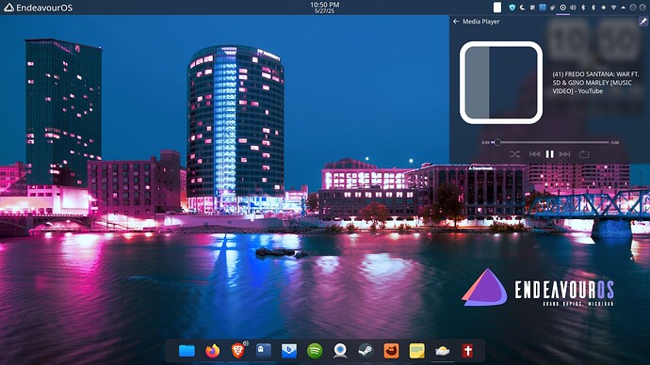Viewport: 650px width, 365px height.
Task: Open the webcam app from dock
Action: 340,351
